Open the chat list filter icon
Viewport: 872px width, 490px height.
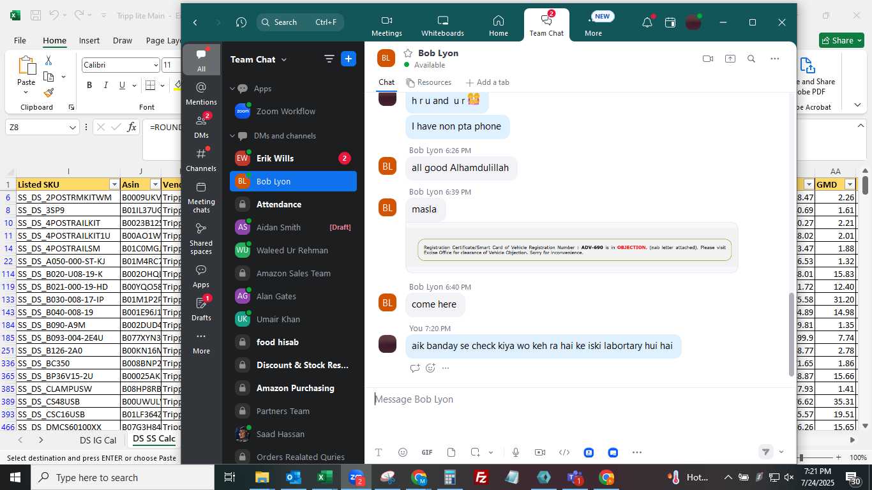pos(329,59)
